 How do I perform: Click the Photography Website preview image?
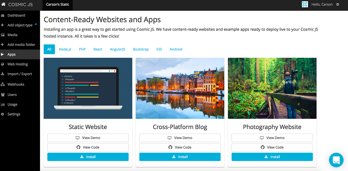coord(272,88)
